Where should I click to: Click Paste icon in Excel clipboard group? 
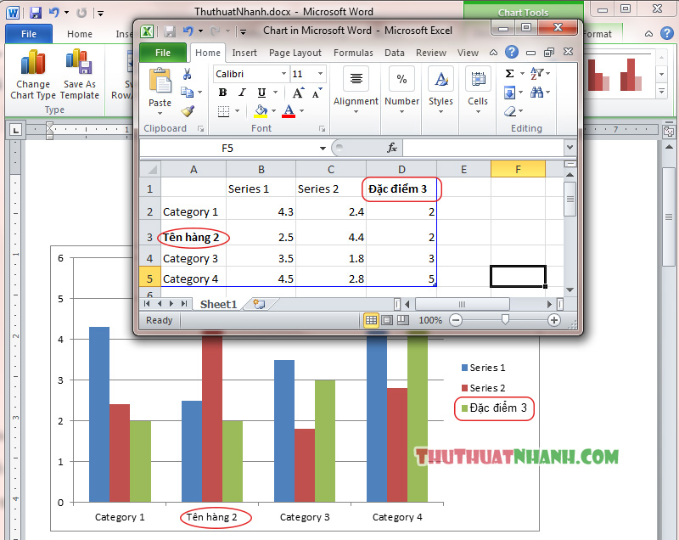pos(160,81)
